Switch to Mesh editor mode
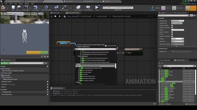Image resolution: width=197 pixels, height=110 pixels. [x=165, y=8]
